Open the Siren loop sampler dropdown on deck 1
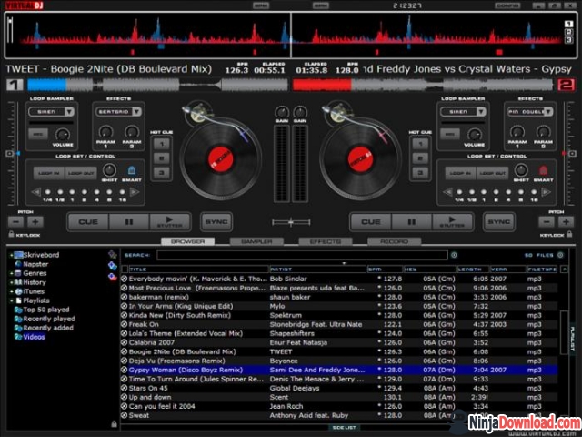The width and height of the screenshot is (582, 437). (69, 111)
